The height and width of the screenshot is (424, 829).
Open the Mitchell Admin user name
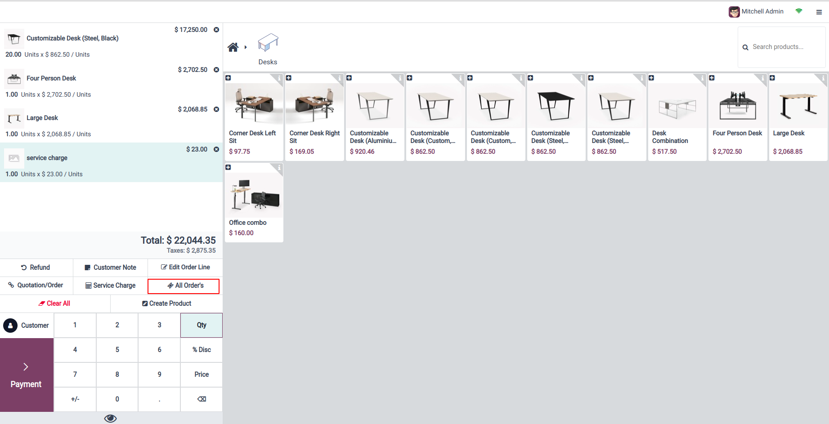coord(762,12)
